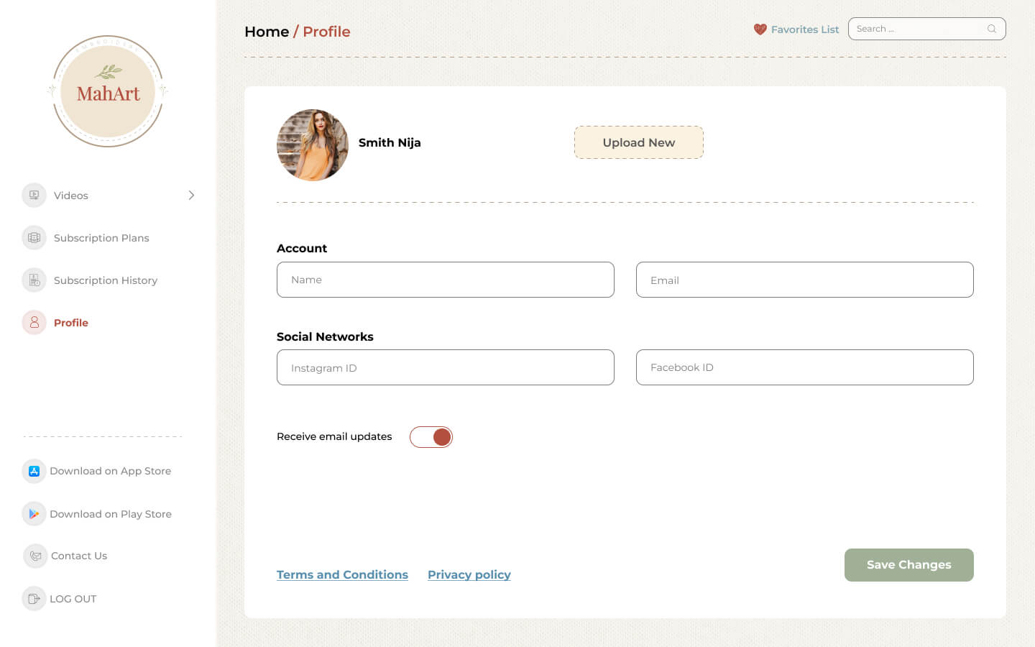Screen dimensions: 1035x647
Task: Click the Upload New button
Action: [x=639, y=142]
